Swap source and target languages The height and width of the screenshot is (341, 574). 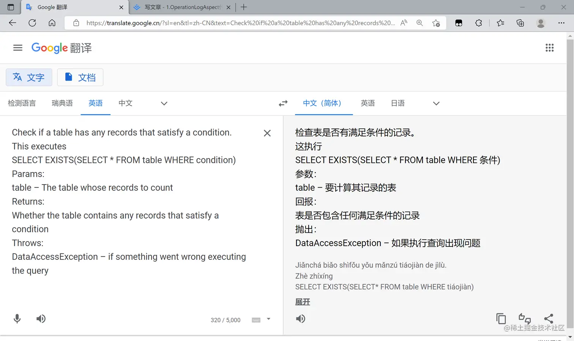pos(283,103)
